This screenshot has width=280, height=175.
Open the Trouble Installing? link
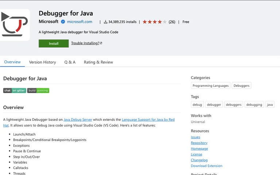coord(85,43)
